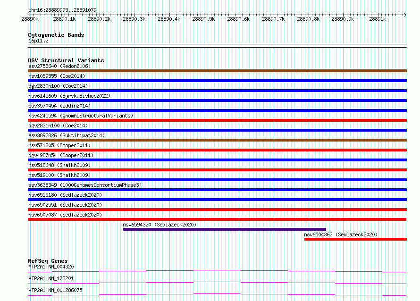Click the esv2758640 (Redon2006) brown variant bar
Viewport: 420px width, 301px height.
click(217, 71)
